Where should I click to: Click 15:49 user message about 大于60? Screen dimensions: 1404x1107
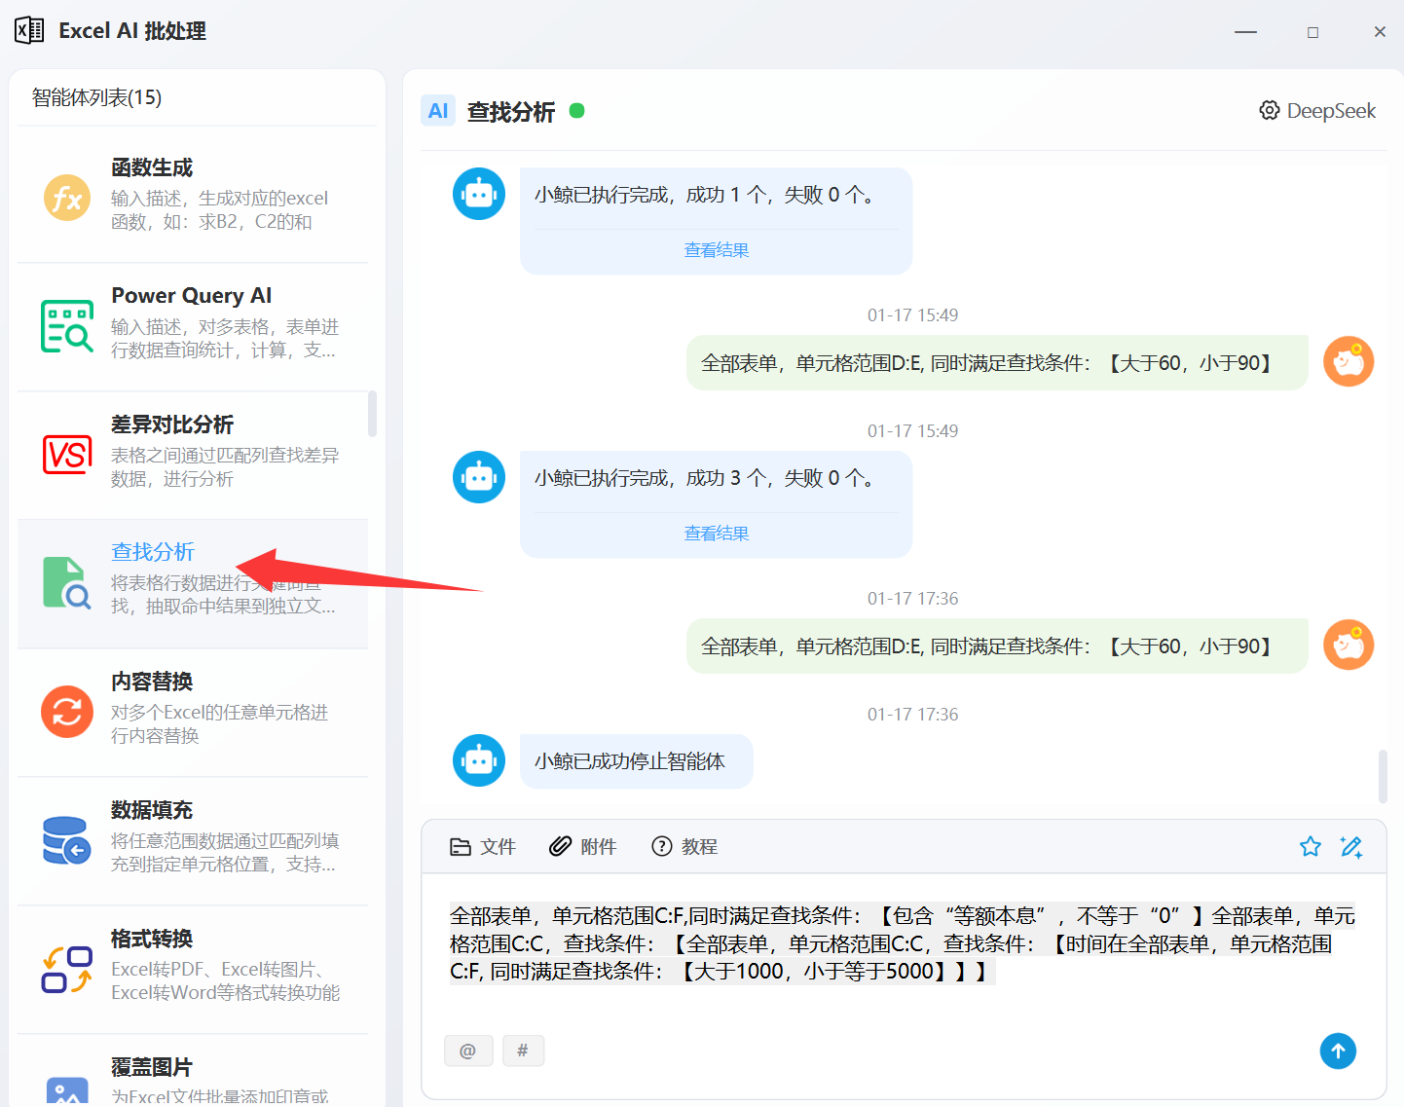[997, 363]
